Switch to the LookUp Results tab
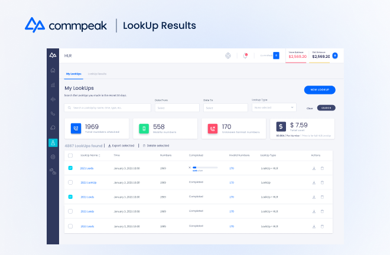Screen dimensions: 390x255 (x=97, y=74)
